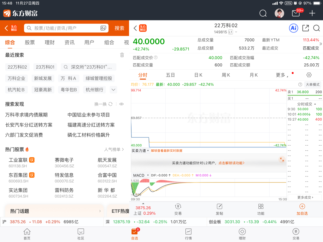Show help icon beside 大单模式
The image size is (323, 242).
point(300,84)
